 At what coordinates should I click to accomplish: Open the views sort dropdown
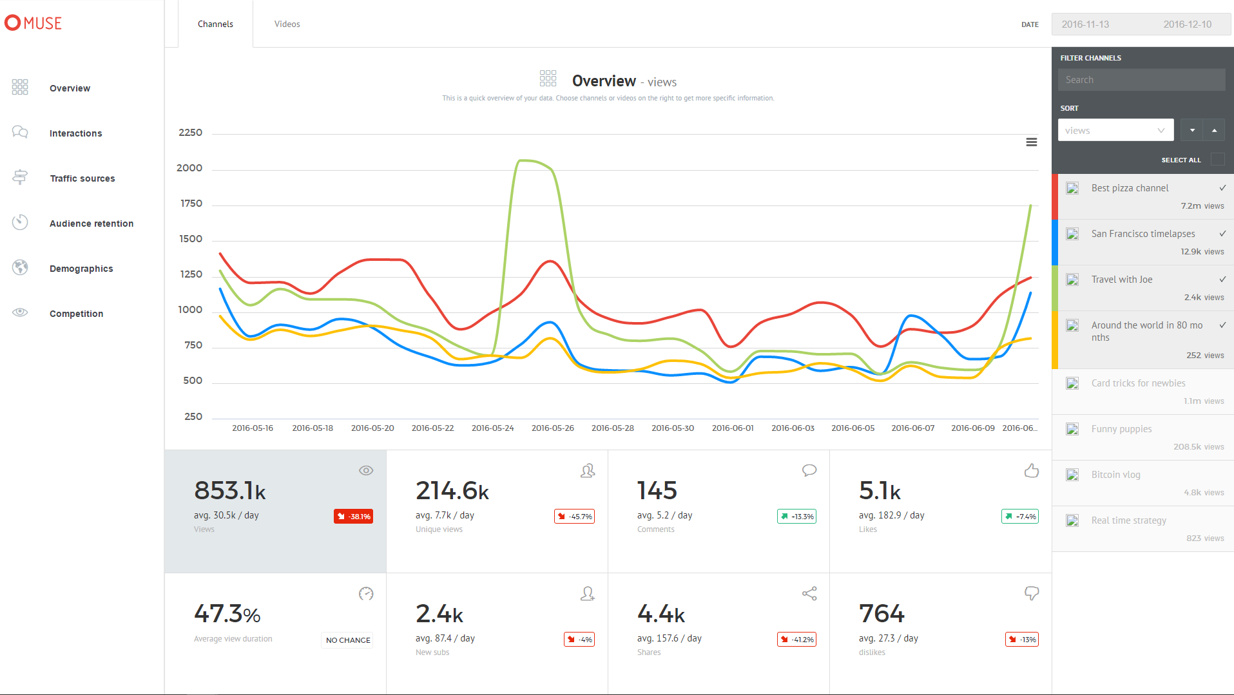tap(1115, 130)
